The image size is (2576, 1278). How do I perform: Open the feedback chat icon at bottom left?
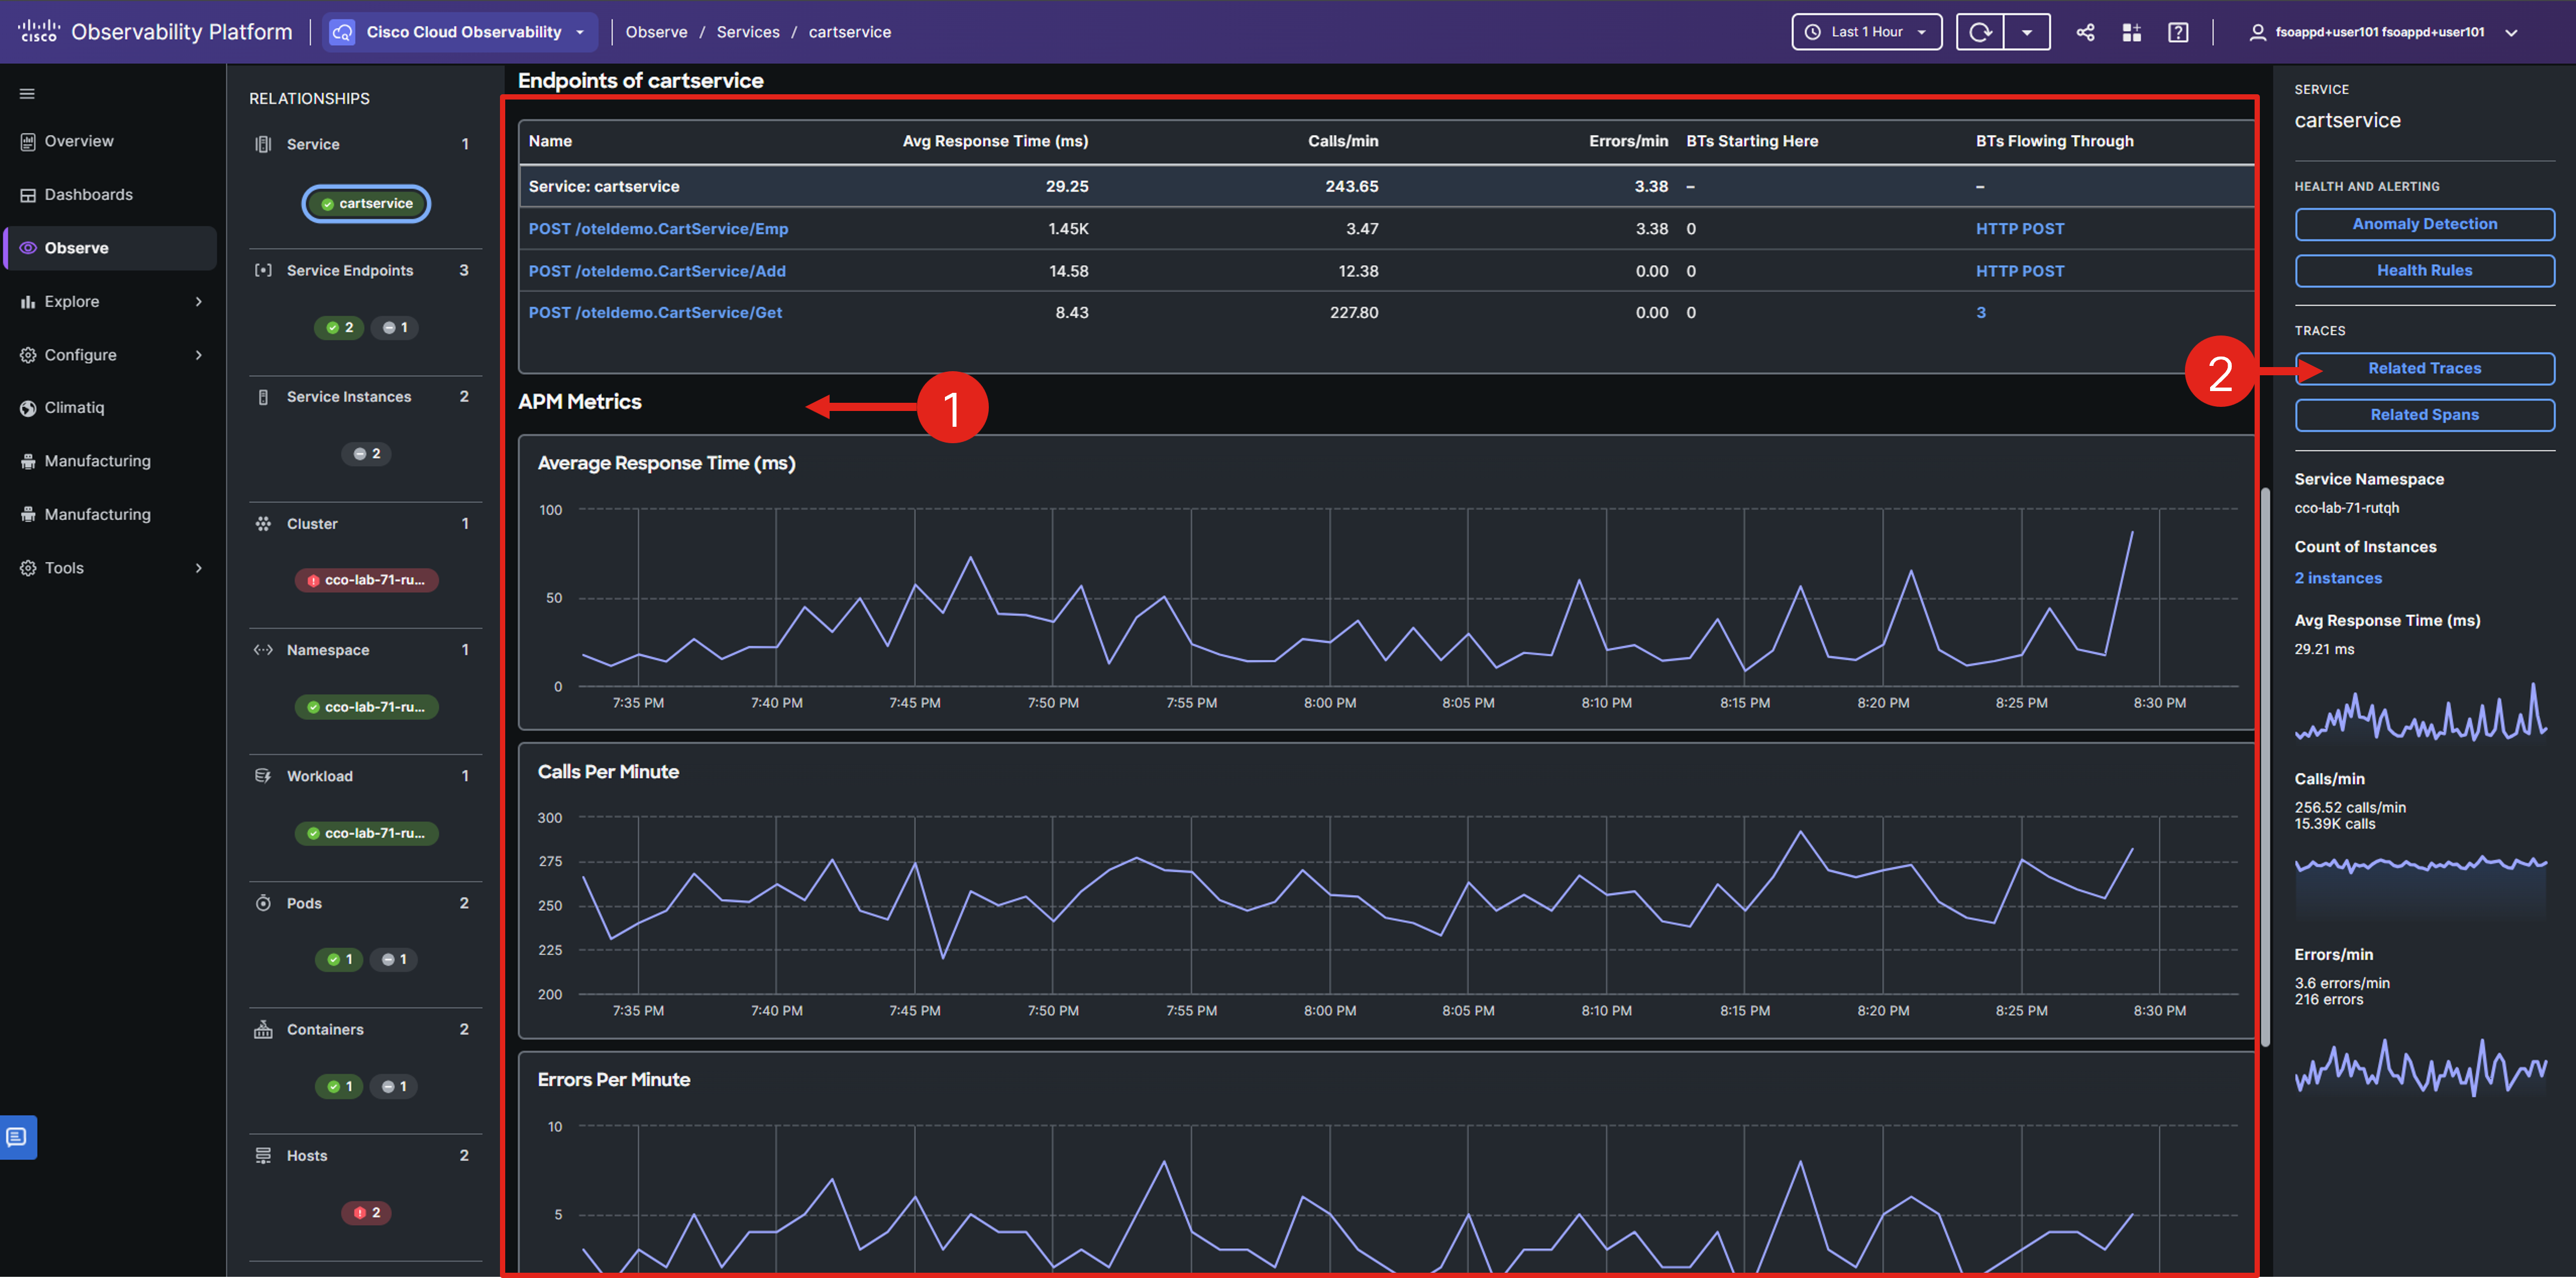pyautogui.click(x=17, y=1137)
